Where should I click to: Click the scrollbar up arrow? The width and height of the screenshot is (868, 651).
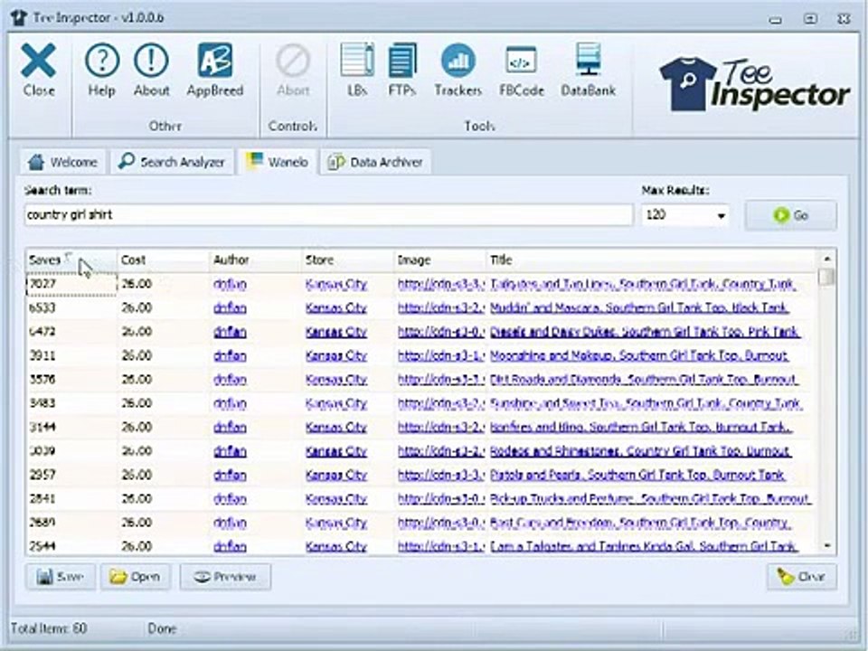pyautogui.click(x=826, y=259)
